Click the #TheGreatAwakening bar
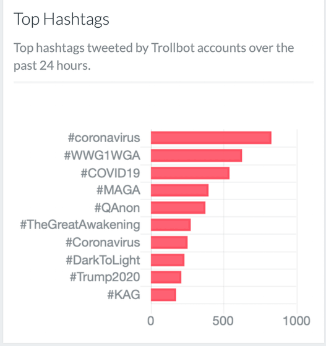Screen dimensions: 326x346 [x=171, y=225]
